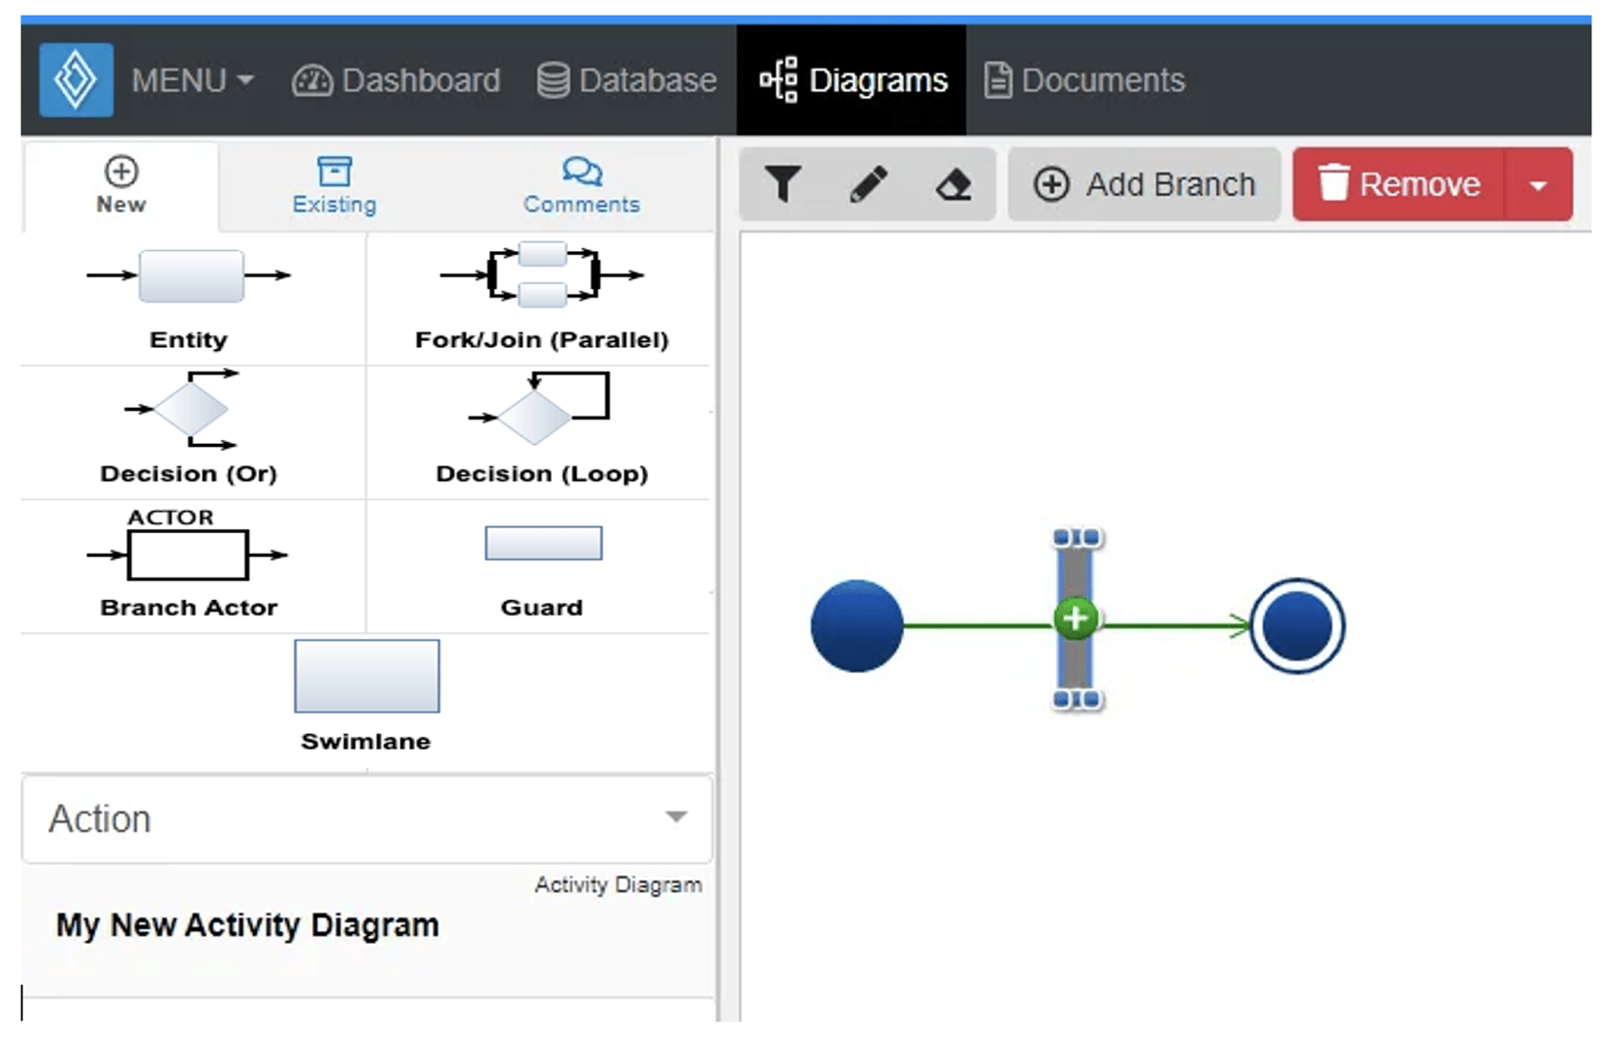Click the Add Branch button
1606x1038 pixels.
point(1145,183)
